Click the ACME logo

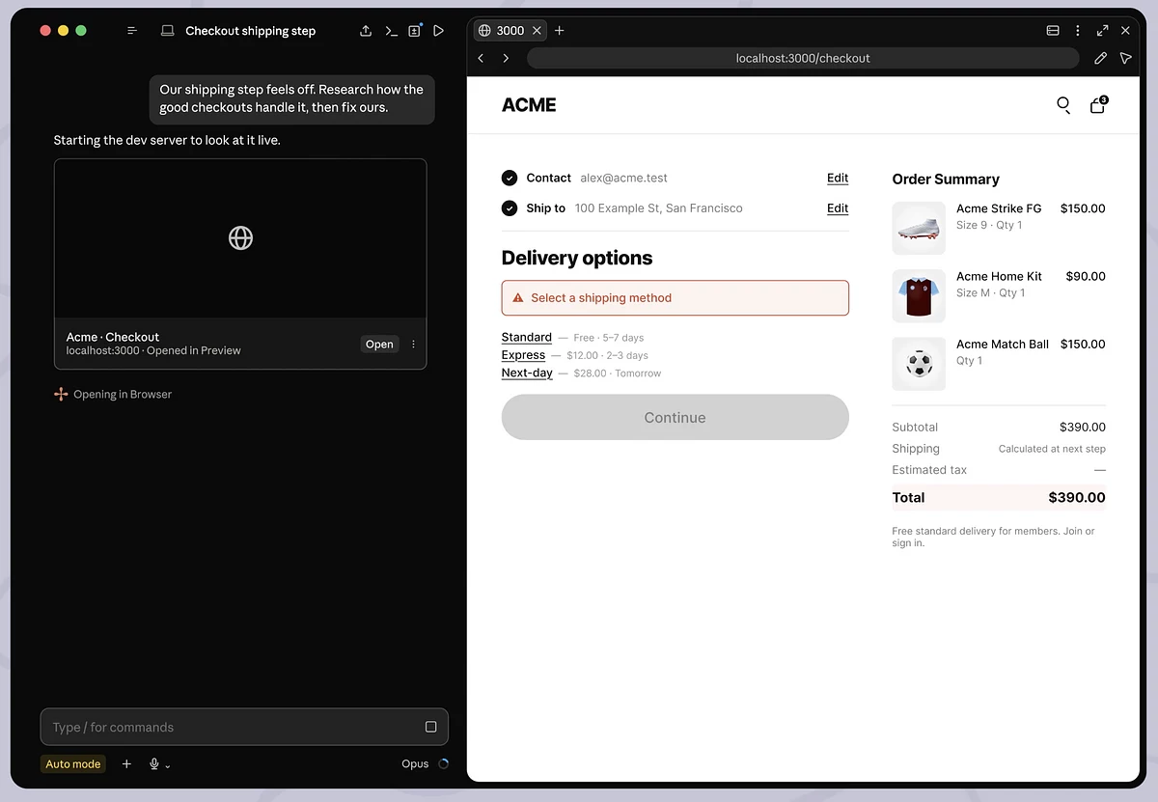coord(529,105)
